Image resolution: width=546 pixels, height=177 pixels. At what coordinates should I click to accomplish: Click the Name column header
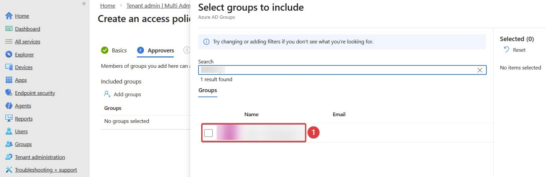[x=251, y=114]
